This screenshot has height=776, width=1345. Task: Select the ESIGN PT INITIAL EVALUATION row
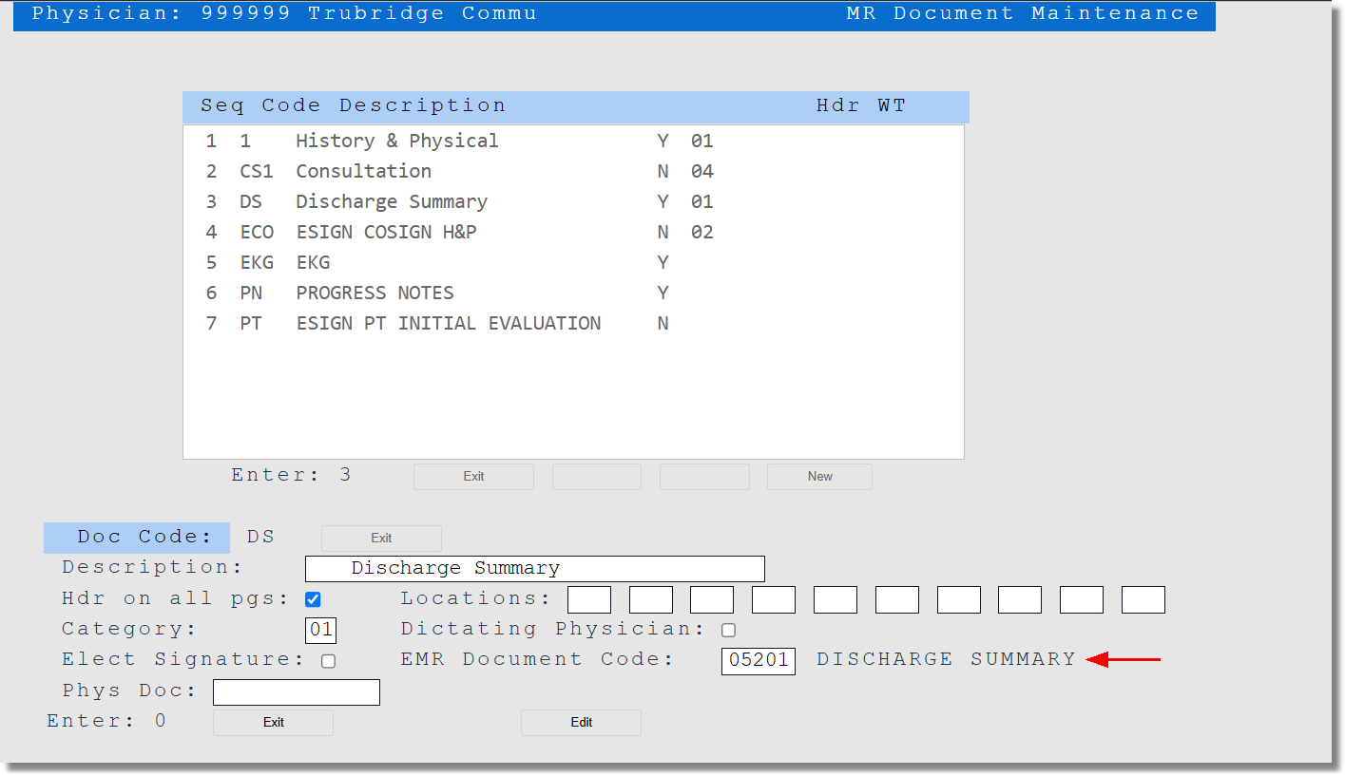[x=573, y=323]
